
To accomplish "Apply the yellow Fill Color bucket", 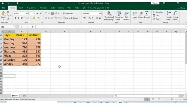I will pos(34,18).
